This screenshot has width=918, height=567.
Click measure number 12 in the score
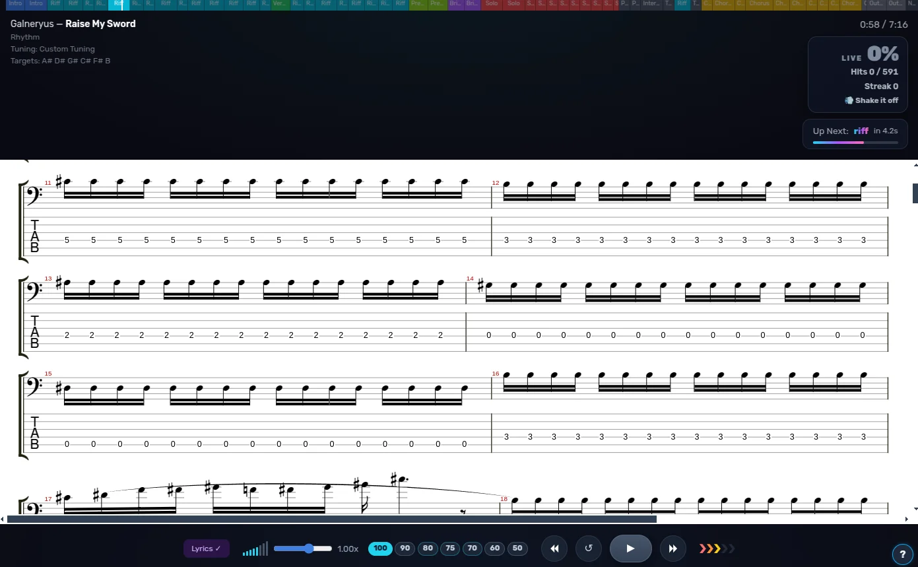(x=496, y=182)
